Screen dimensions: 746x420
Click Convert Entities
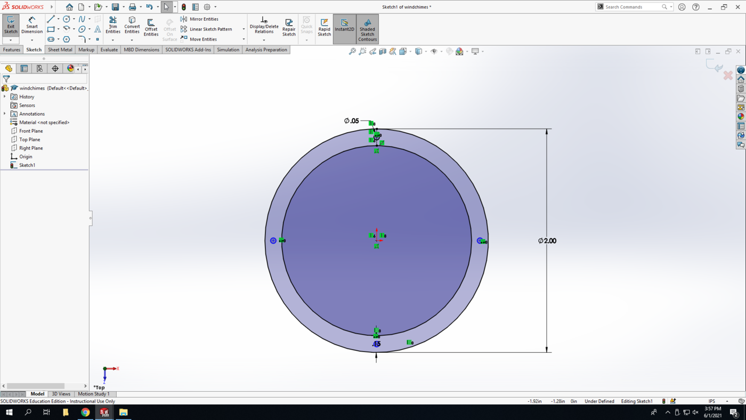click(132, 25)
